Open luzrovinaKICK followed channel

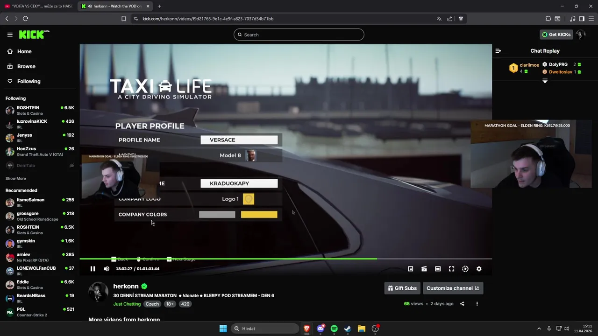point(40,124)
